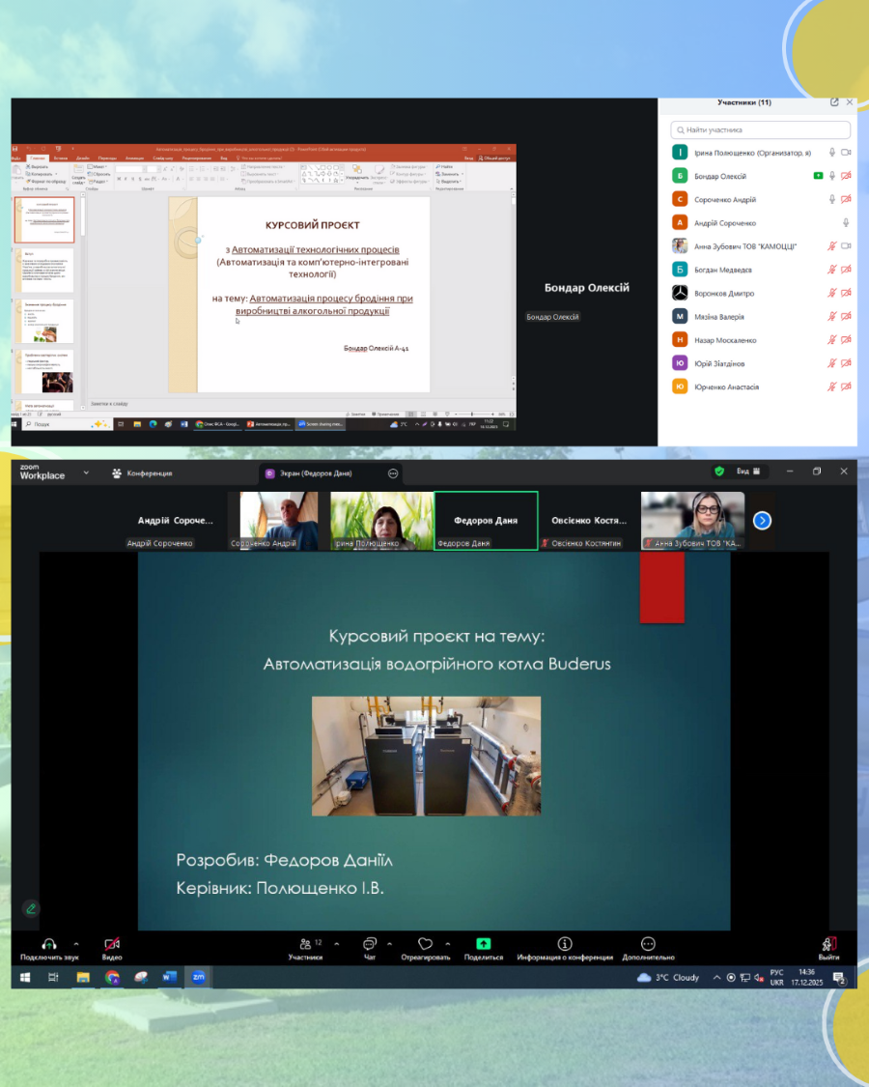The image size is (869, 1087).
Task: Select Анна Зубович video thumbnail in strip
Action: 692,520
